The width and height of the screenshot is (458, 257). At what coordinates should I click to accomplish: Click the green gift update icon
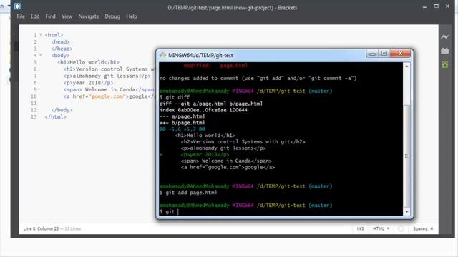pos(445,64)
